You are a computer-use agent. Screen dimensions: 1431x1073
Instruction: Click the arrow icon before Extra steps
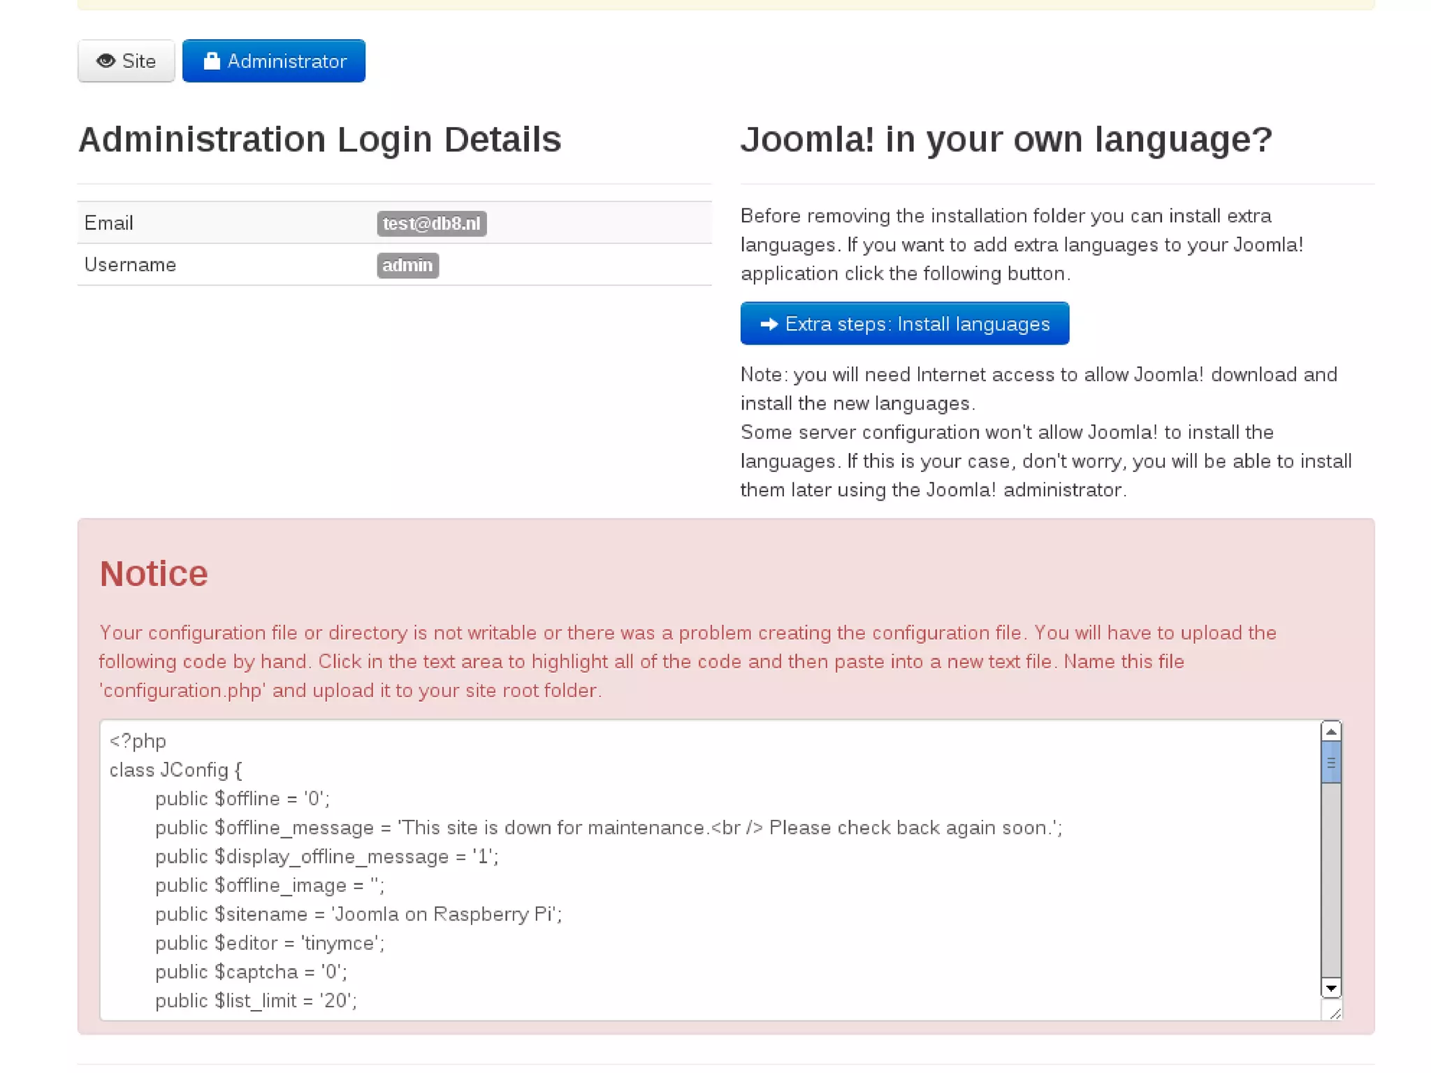coord(769,324)
